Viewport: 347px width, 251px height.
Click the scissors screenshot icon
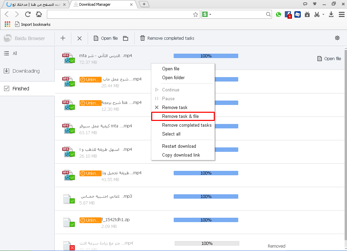click(317, 15)
